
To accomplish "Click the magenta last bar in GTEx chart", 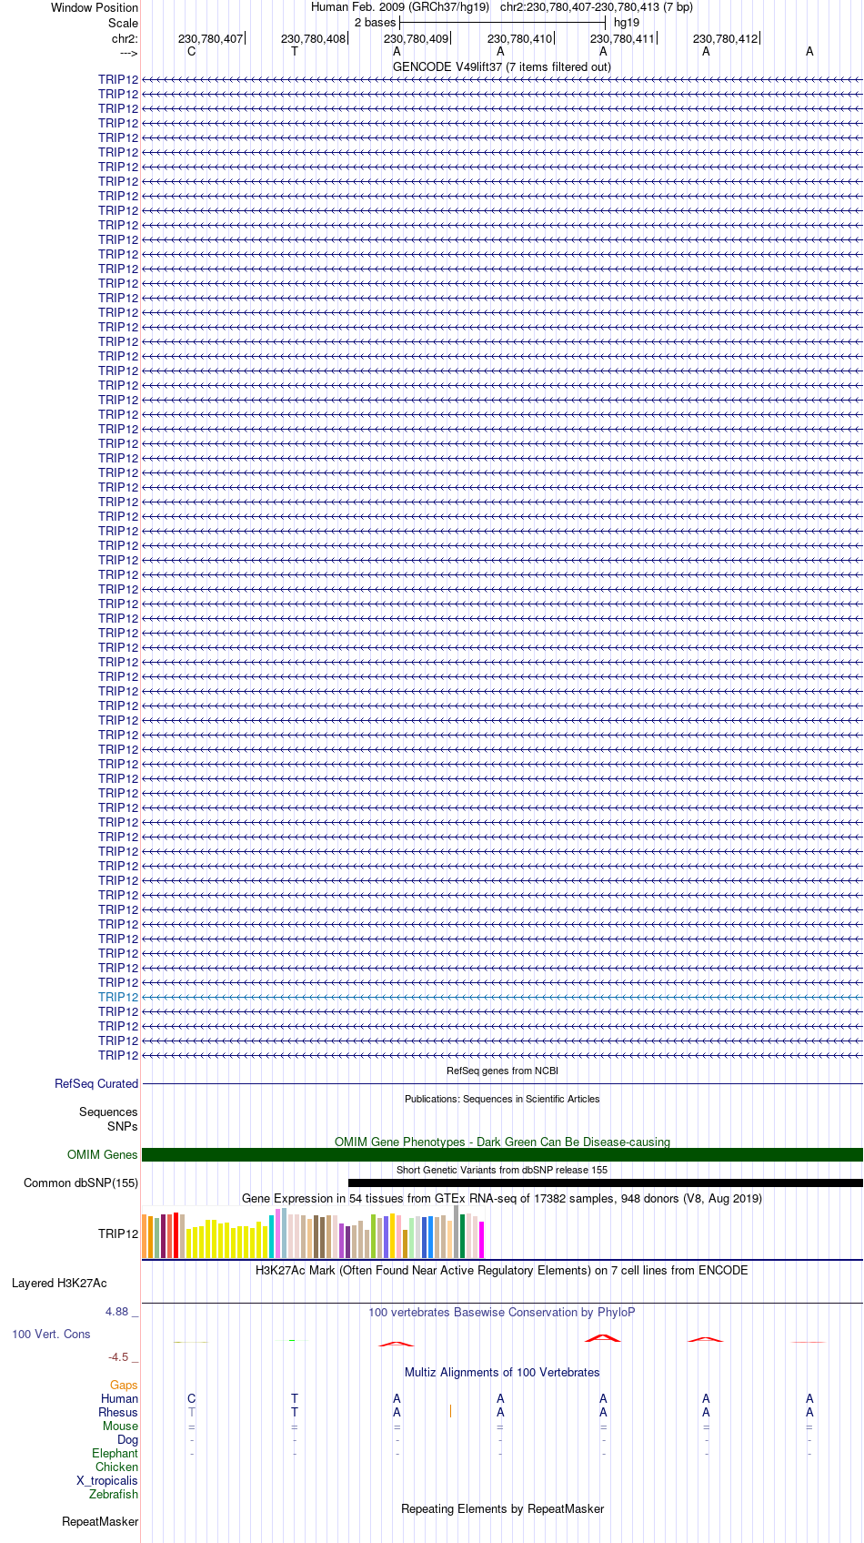I will click(482, 1240).
